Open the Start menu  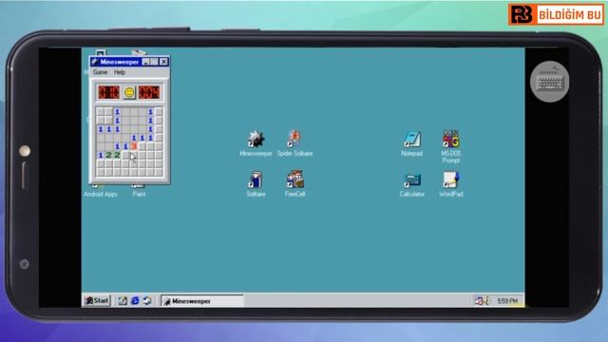pyautogui.click(x=97, y=300)
